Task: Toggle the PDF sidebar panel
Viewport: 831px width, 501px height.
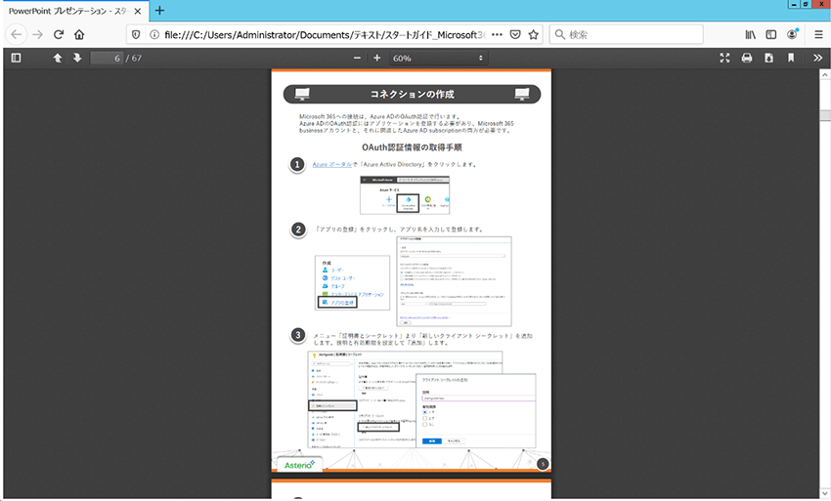Action: click(x=16, y=58)
